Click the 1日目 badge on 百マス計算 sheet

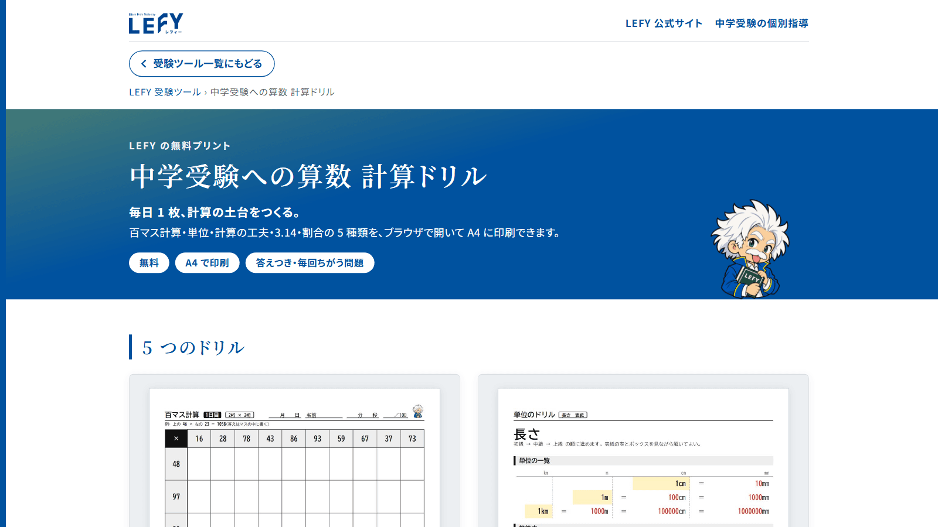tap(212, 415)
